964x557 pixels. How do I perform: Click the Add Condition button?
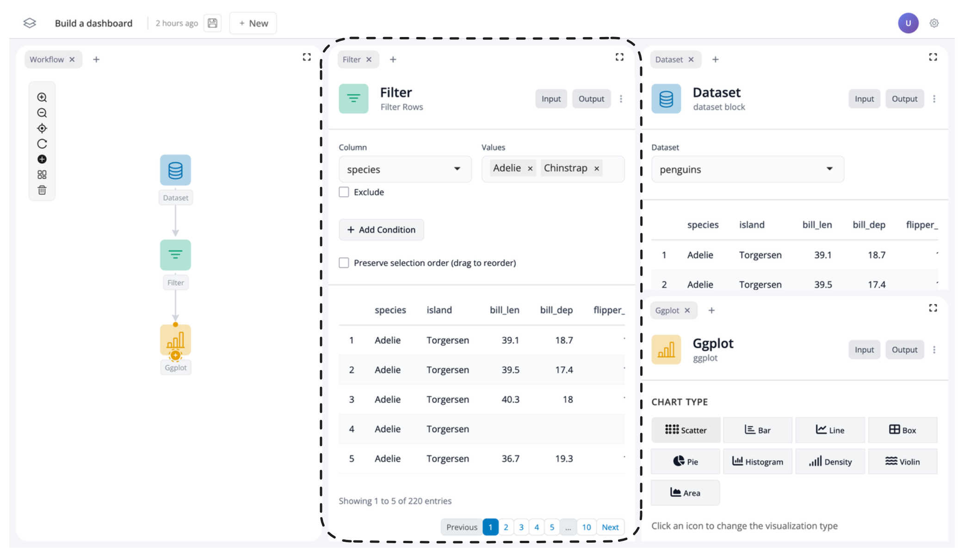pyautogui.click(x=381, y=229)
